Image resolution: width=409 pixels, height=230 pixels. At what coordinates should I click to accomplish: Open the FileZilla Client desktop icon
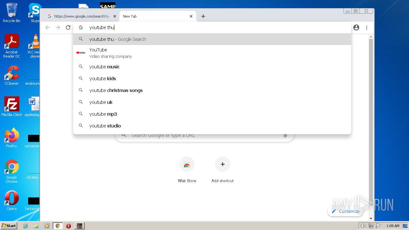click(x=12, y=106)
